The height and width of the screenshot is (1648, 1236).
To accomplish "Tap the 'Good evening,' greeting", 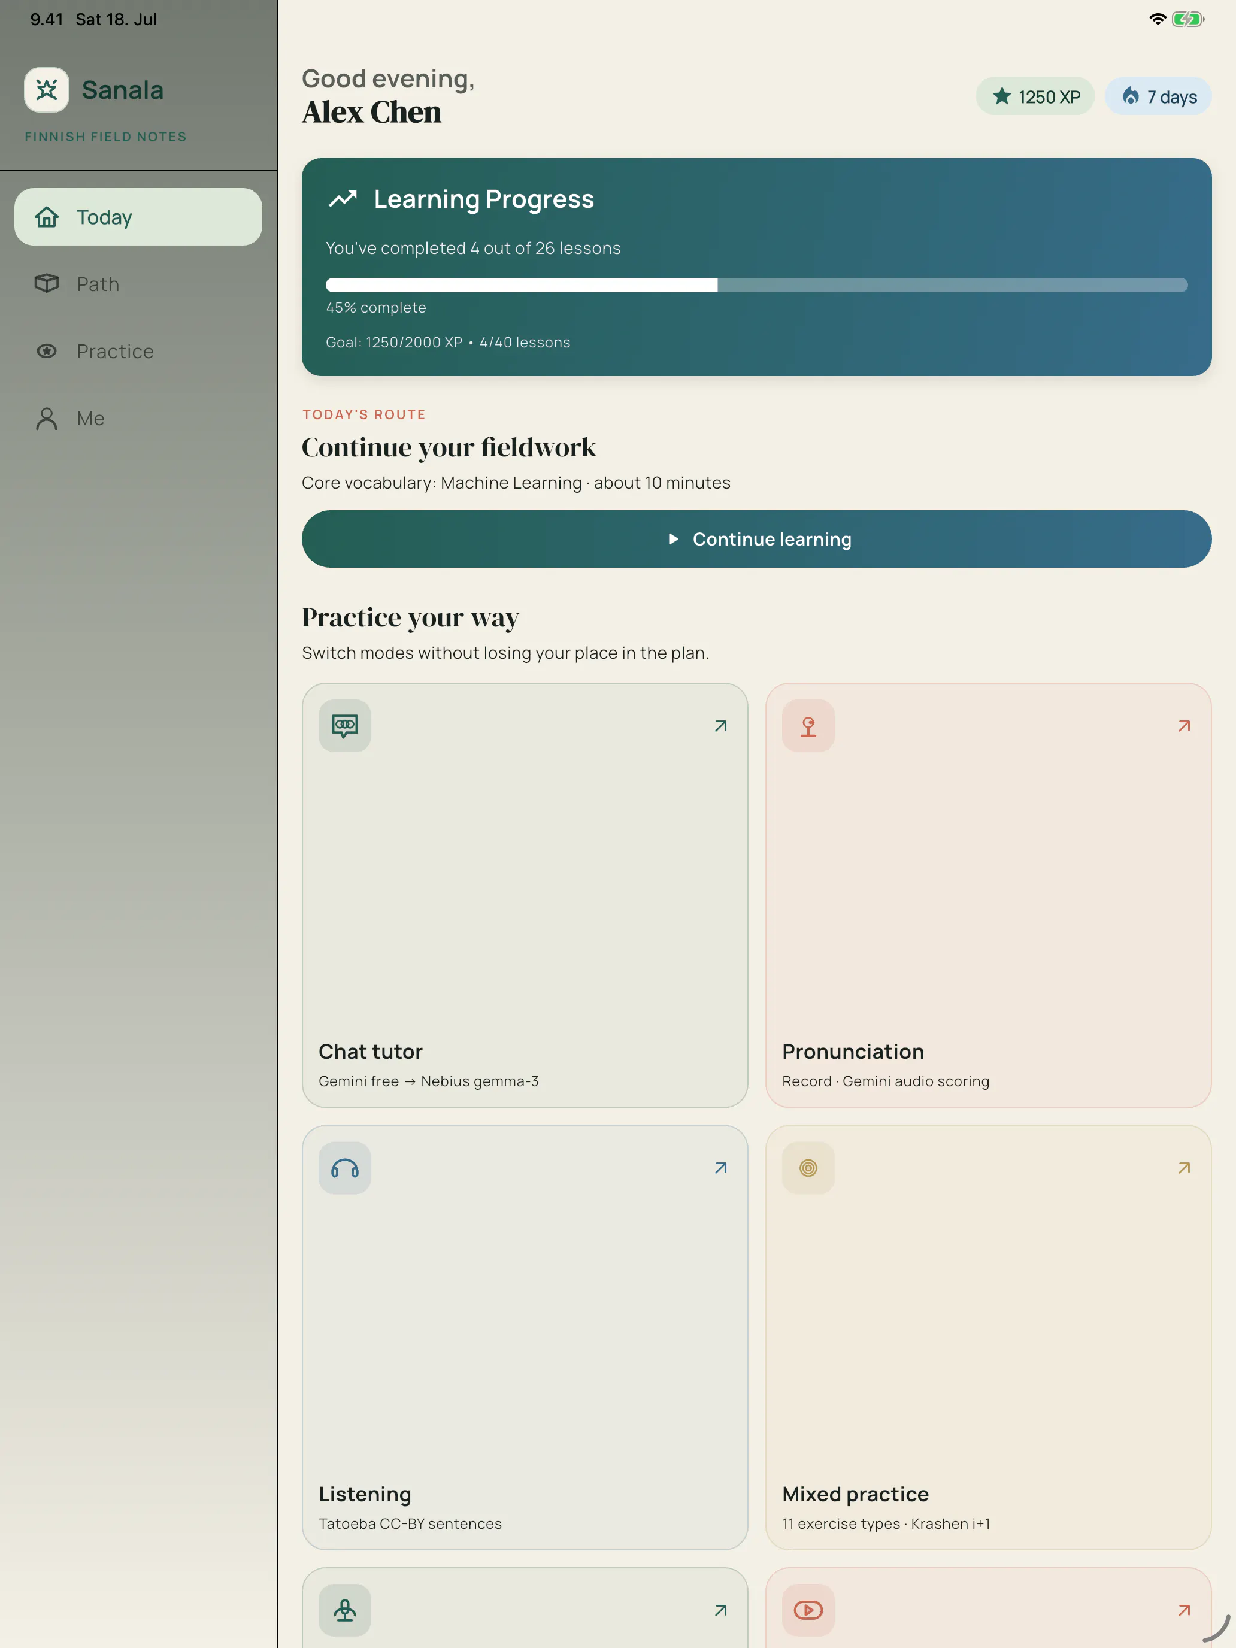I will 388,79.
